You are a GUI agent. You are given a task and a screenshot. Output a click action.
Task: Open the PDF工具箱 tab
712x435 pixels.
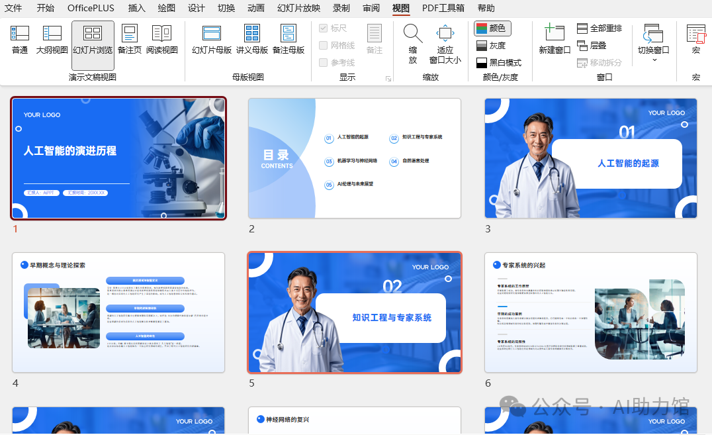coord(443,8)
